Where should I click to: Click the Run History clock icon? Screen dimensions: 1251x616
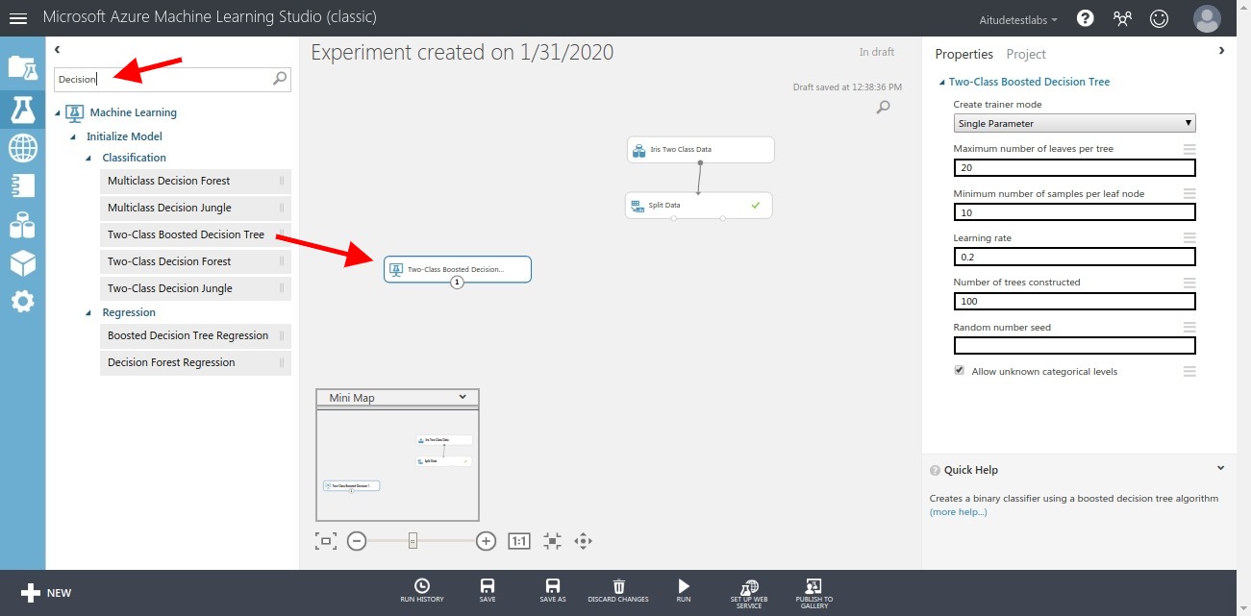(x=421, y=590)
